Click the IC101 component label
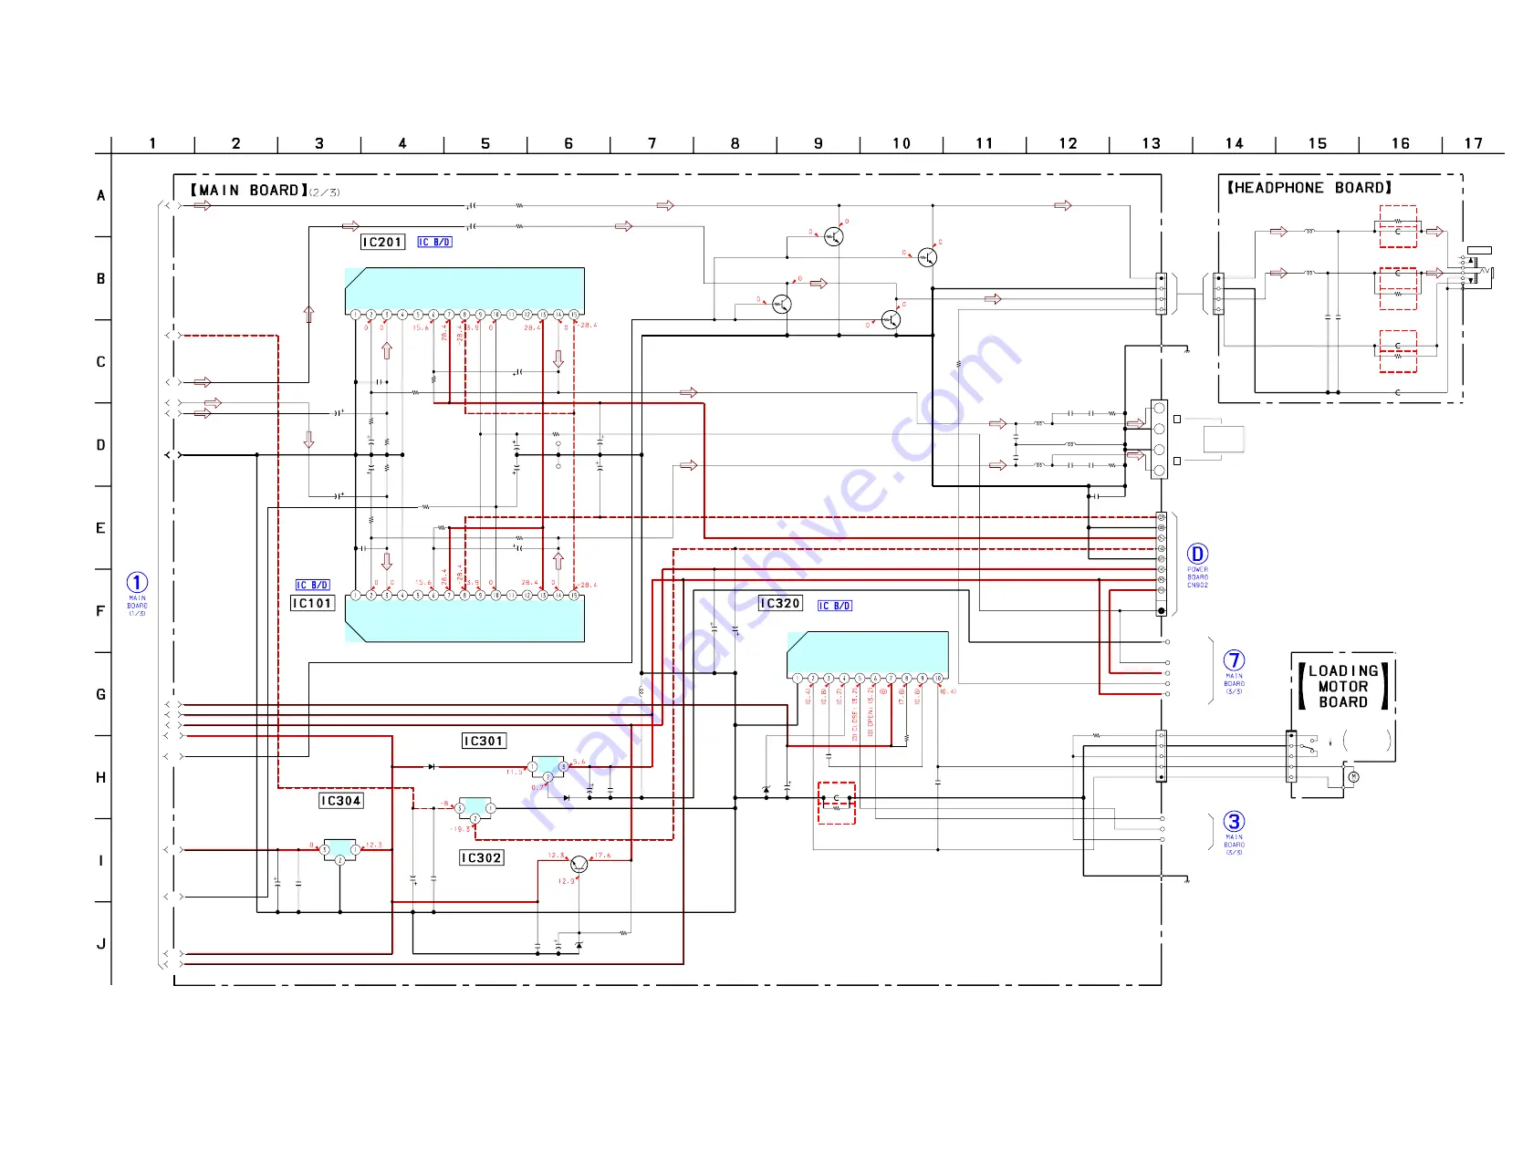 pos(313,604)
